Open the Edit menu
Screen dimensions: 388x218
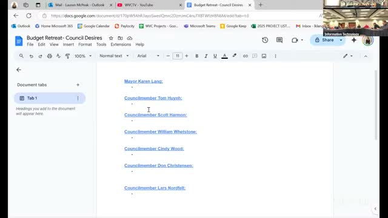point(41,44)
